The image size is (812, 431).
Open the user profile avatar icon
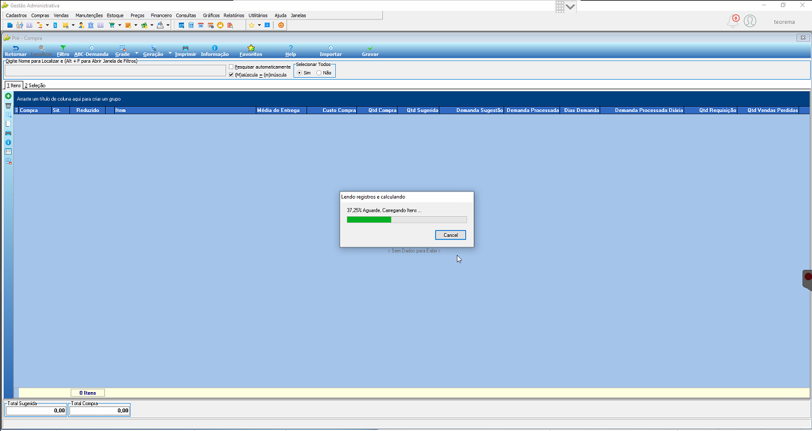(x=750, y=21)
